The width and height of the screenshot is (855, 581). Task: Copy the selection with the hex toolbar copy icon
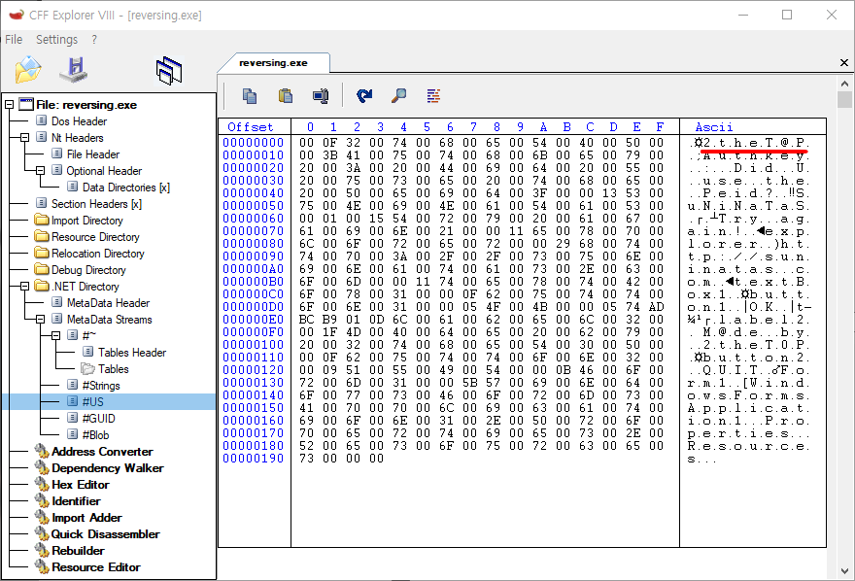tap(249, 96)
